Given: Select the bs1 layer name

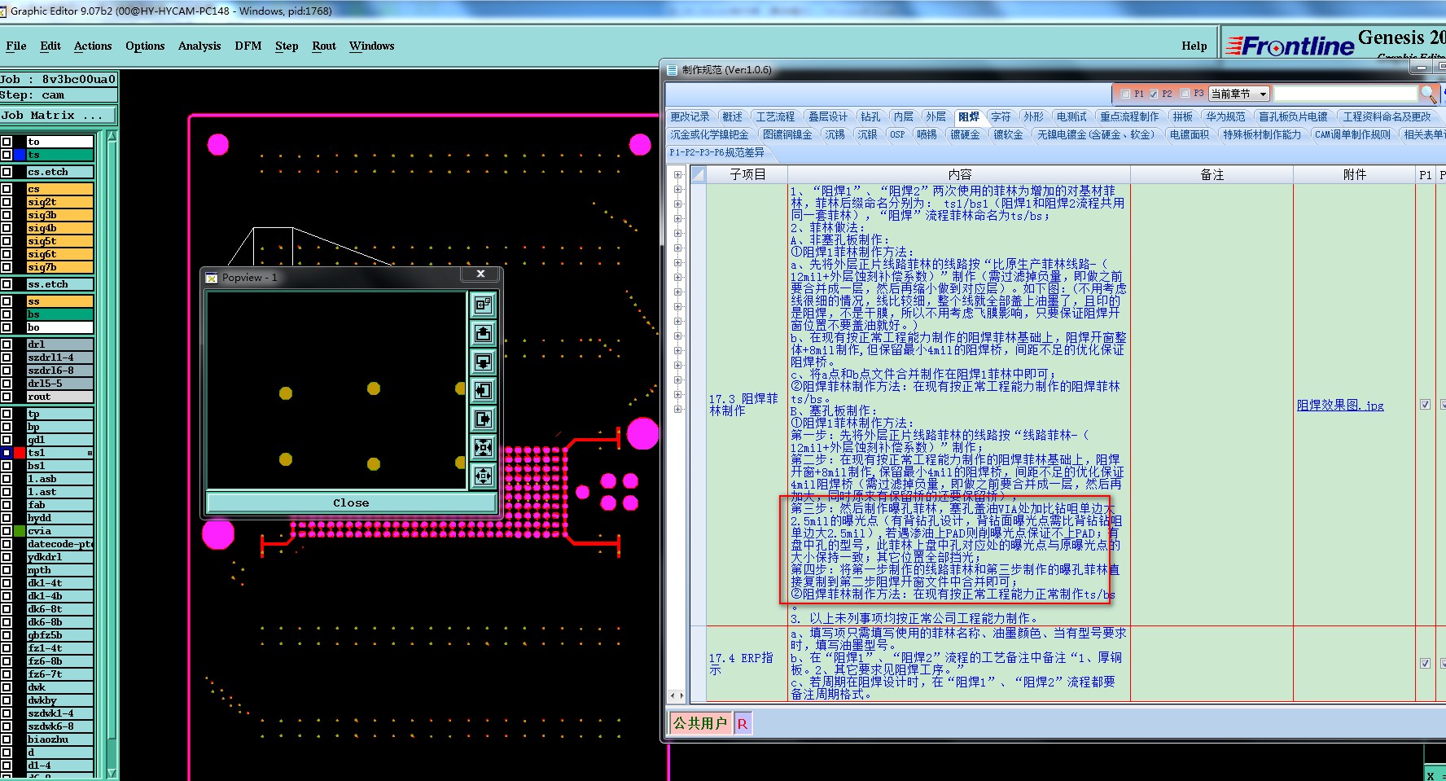Looking at the screenshot, I should [60, 466].
